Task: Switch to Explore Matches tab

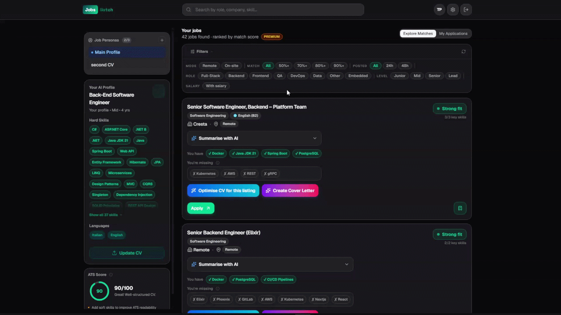Action: 418,34
